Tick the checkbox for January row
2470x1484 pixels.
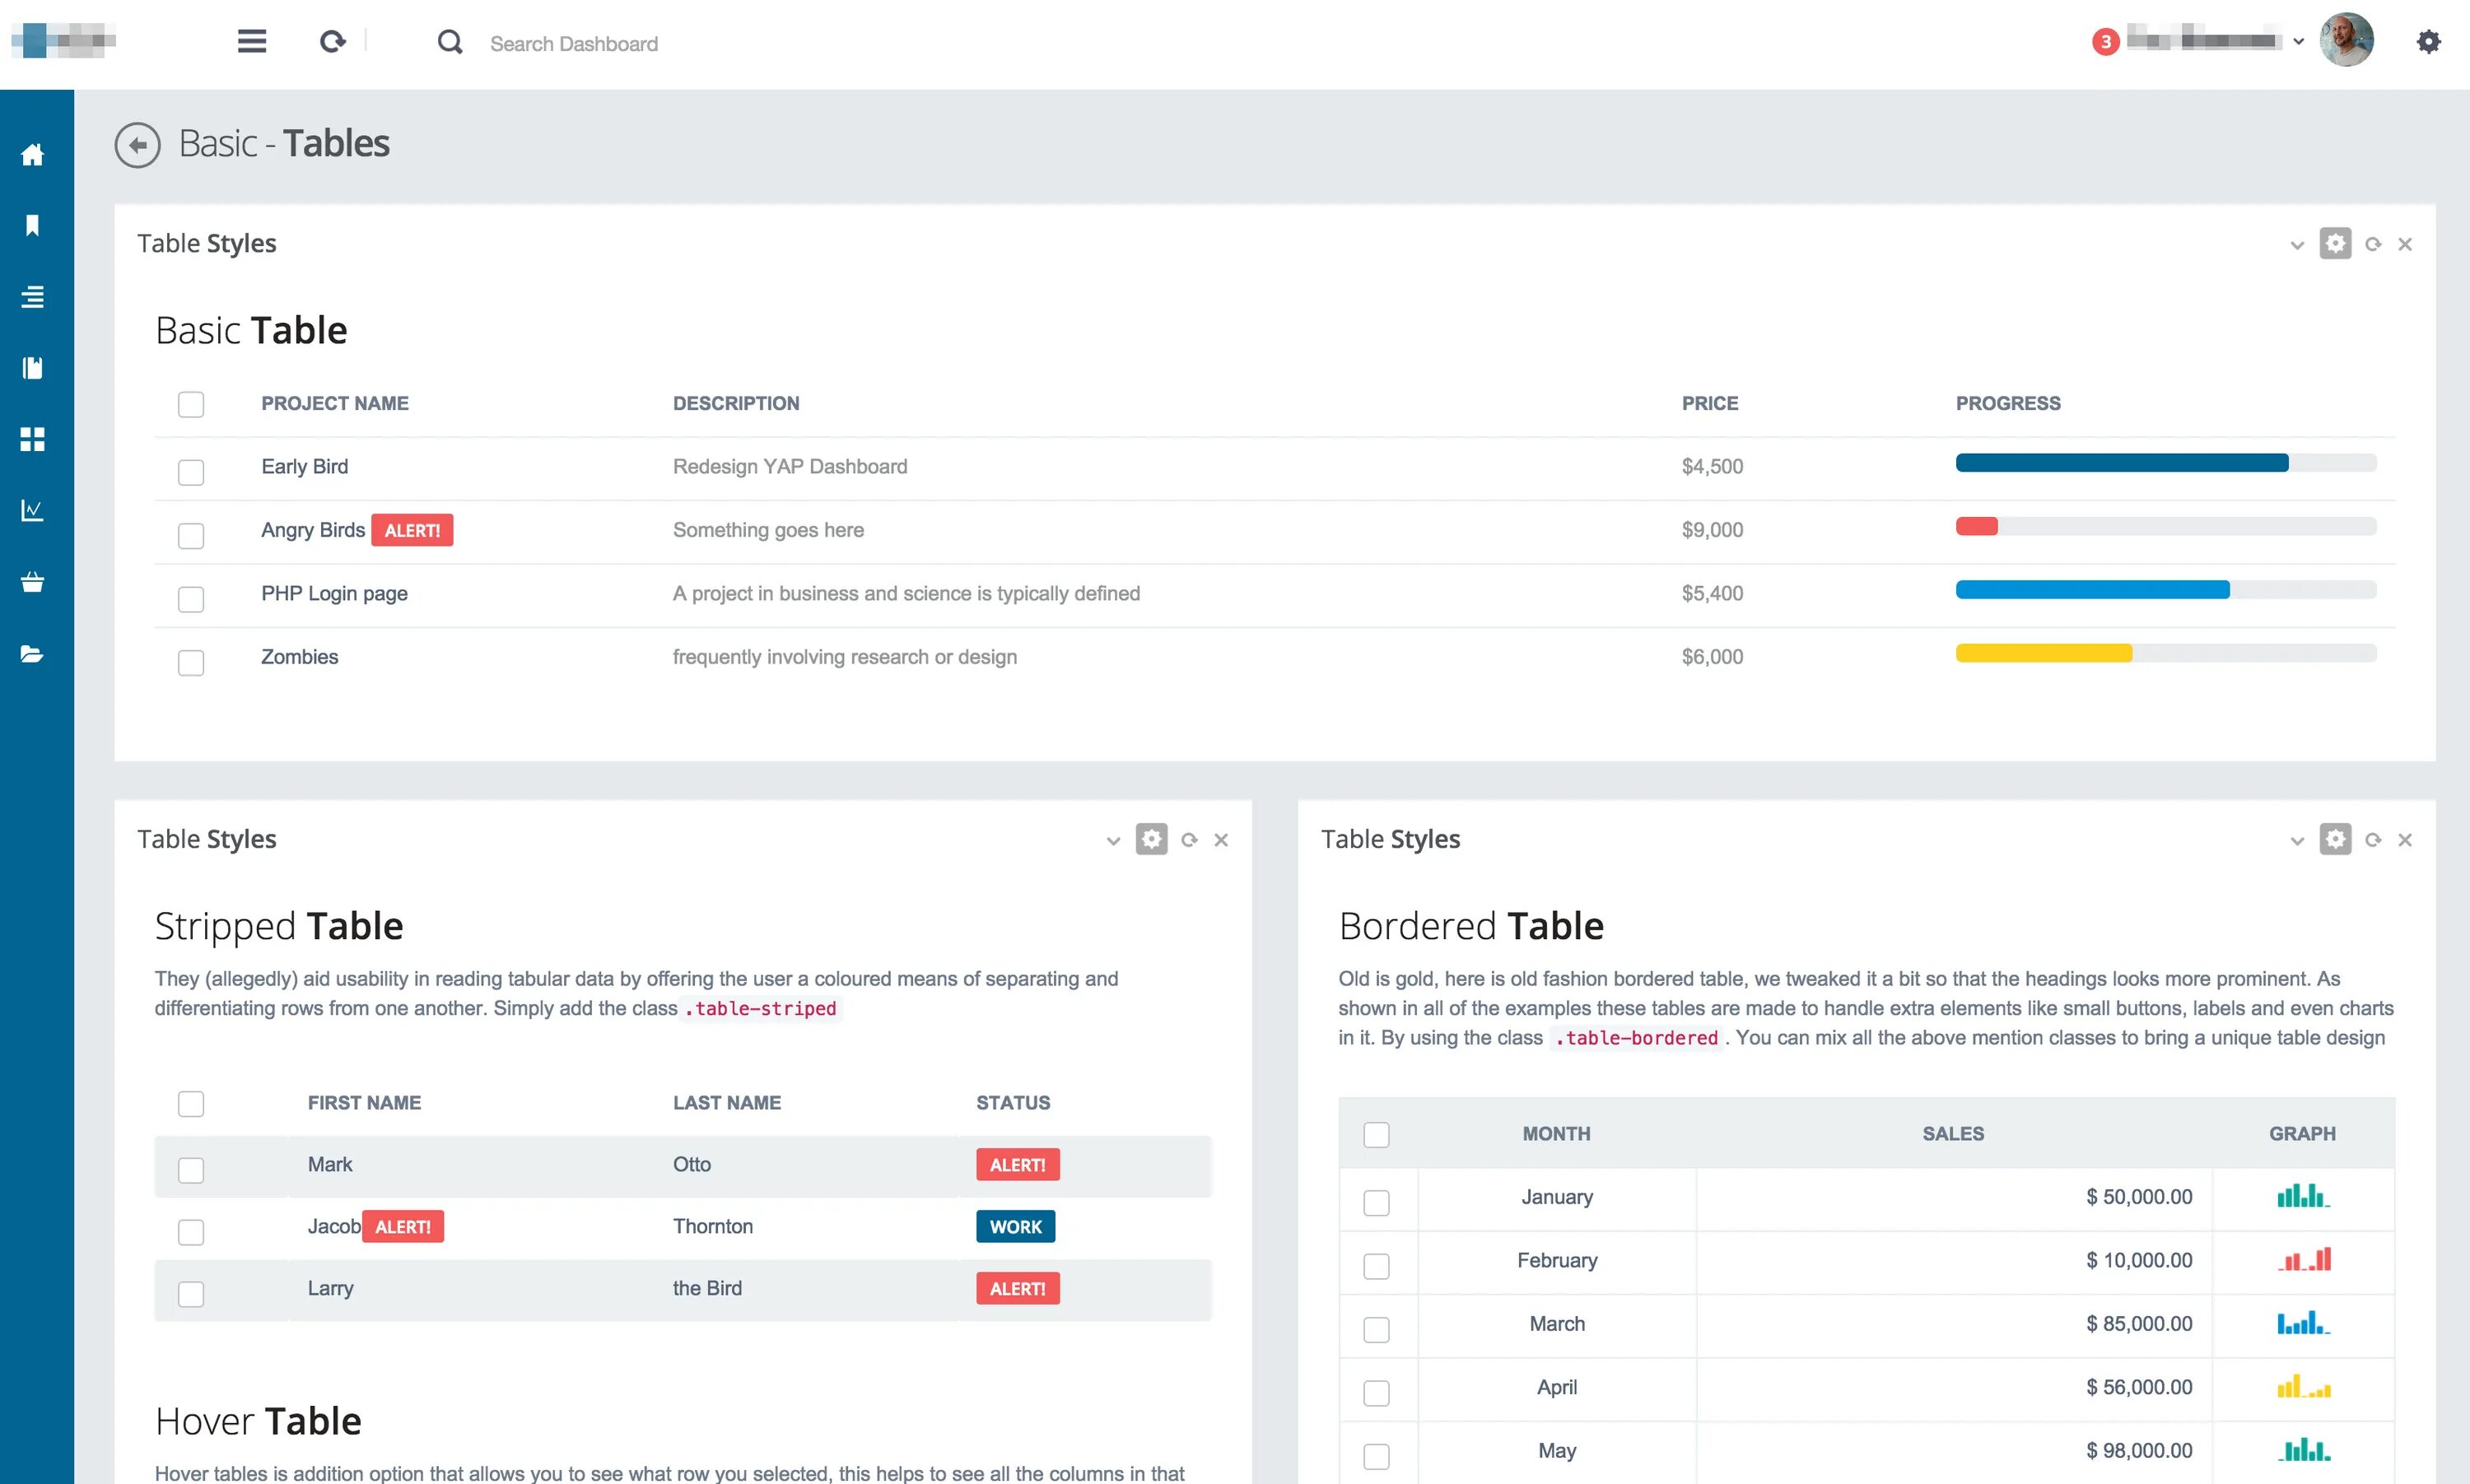tap(1376, 1202)
